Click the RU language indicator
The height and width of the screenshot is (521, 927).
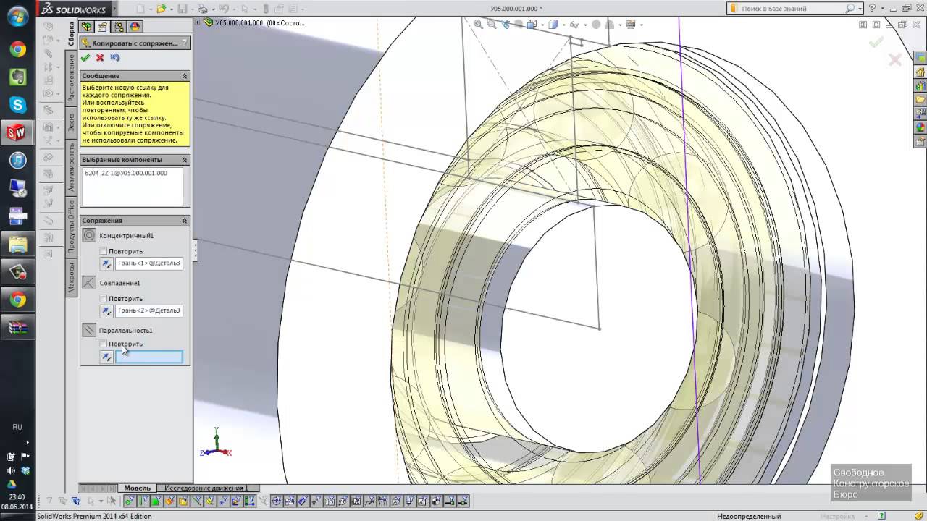tap(17, 427)
